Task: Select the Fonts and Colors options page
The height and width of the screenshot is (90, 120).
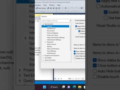Action: pyautogui.click(x=52, y=35)
